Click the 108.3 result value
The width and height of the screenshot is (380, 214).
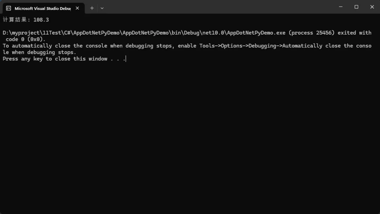41,20
